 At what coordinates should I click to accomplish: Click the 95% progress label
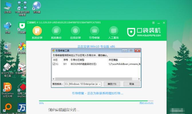pos(41,103)
